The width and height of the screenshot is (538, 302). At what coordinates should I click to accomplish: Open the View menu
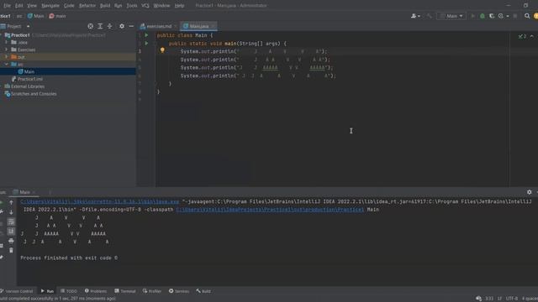(x=32, y=6)
